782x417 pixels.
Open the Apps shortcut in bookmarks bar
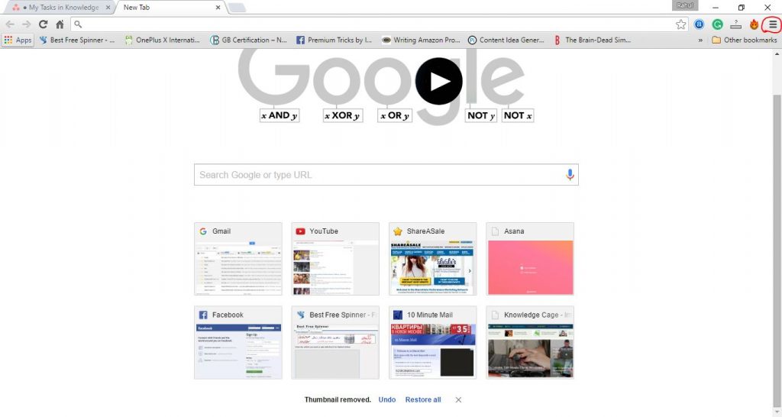click(18, 40)
